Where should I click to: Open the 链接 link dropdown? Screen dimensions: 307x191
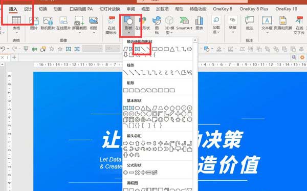pos(233,25)
